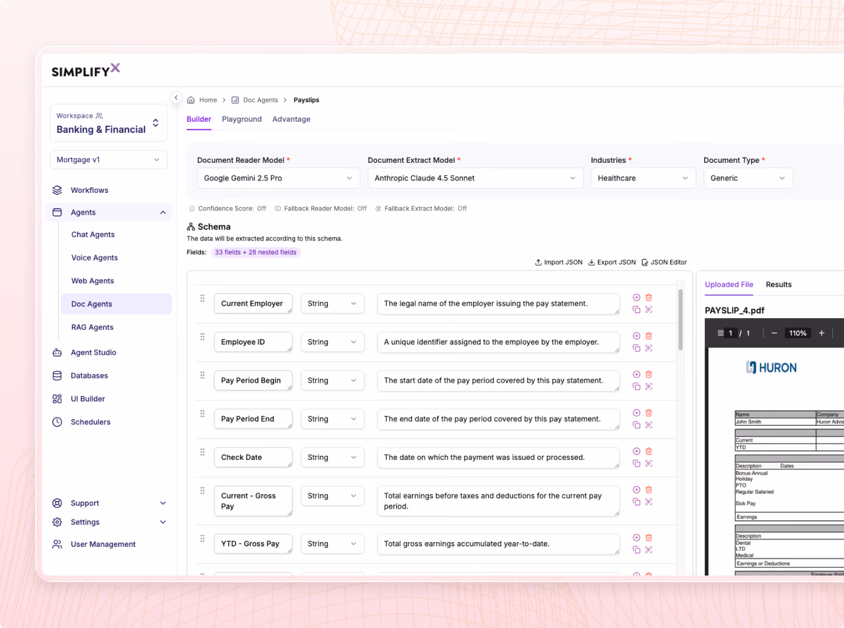Toggle Confidence Score setting
The height and width of the screenshot is (628, 844).
227,209
